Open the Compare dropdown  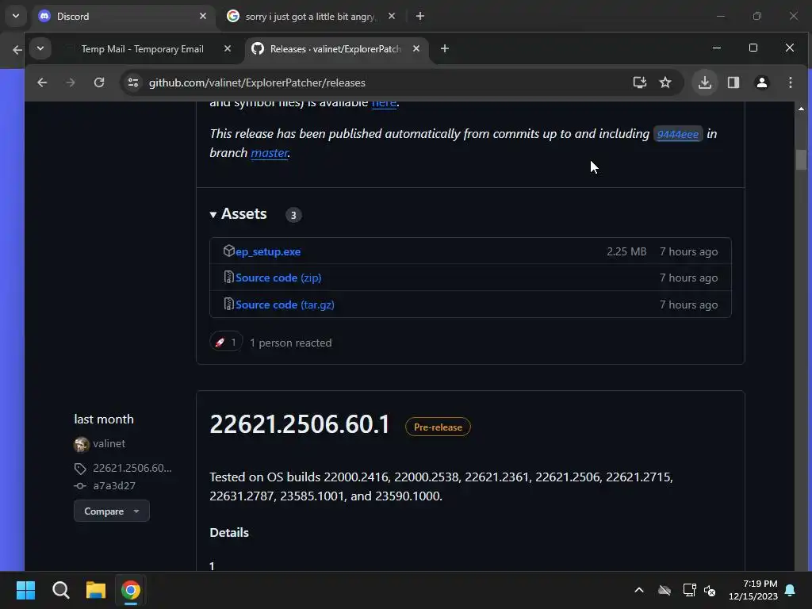pyautogui.click(x=111, y=511)
